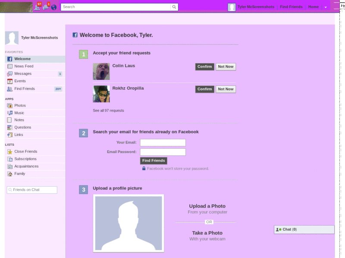
Task: Click Find Friends button under email form
Action: pyautogui.click(x=154, y=160)
